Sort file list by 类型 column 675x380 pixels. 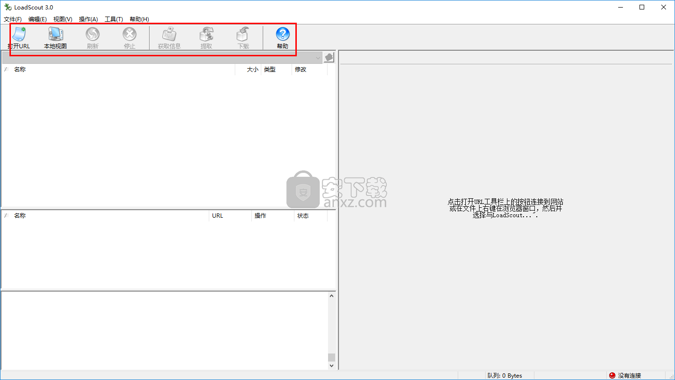[276, 70]
